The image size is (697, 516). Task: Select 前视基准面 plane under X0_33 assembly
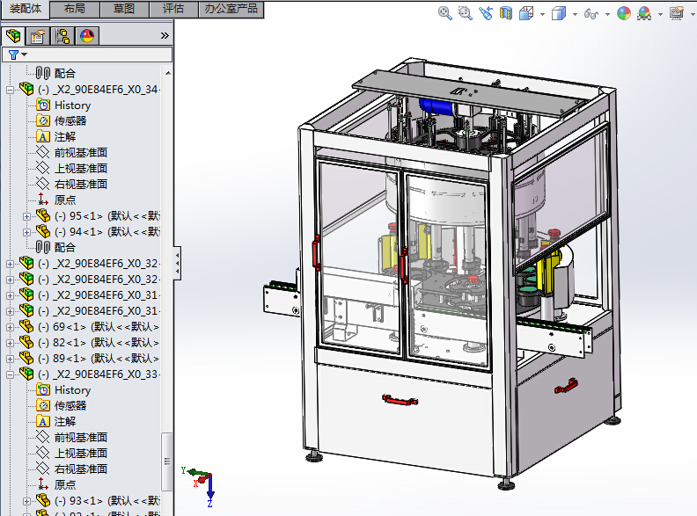[x=81, y=438]
